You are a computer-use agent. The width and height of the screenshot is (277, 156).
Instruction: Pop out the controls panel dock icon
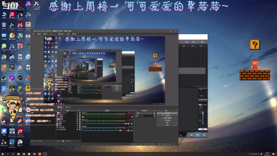tap(177, 110)
